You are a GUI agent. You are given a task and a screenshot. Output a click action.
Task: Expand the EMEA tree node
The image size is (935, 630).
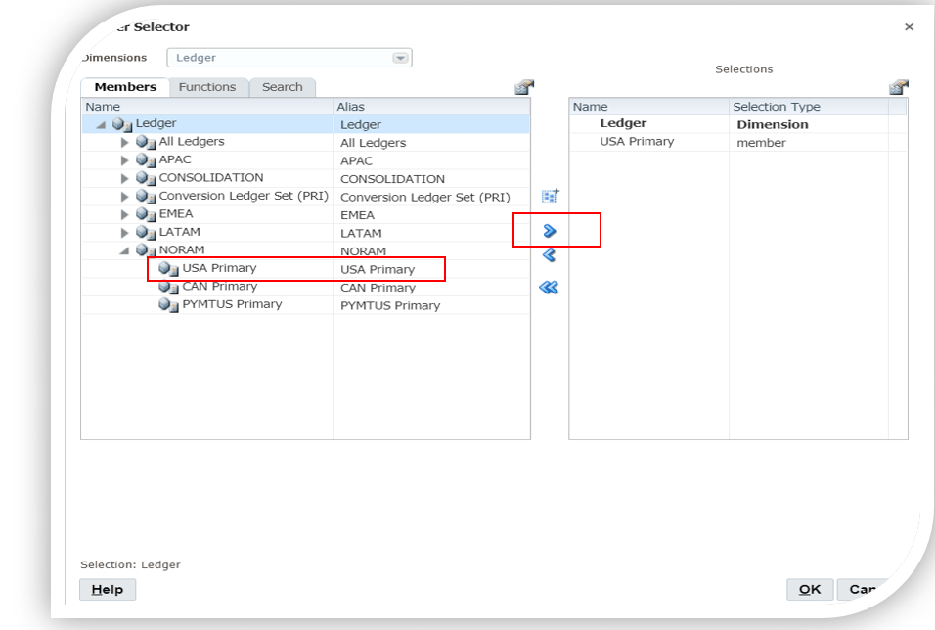(x=125, y=214)
